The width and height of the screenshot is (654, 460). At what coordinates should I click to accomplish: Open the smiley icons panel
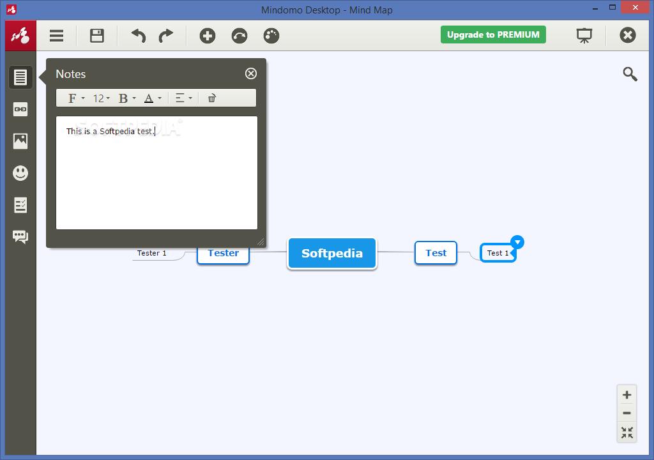point(20,172)
